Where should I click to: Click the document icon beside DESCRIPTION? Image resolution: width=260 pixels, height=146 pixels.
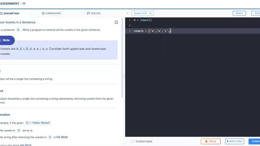(x=1, y=13)
